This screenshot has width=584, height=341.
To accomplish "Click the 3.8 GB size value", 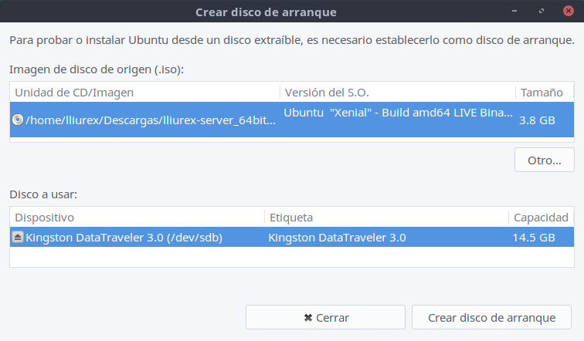I will 537,120.
